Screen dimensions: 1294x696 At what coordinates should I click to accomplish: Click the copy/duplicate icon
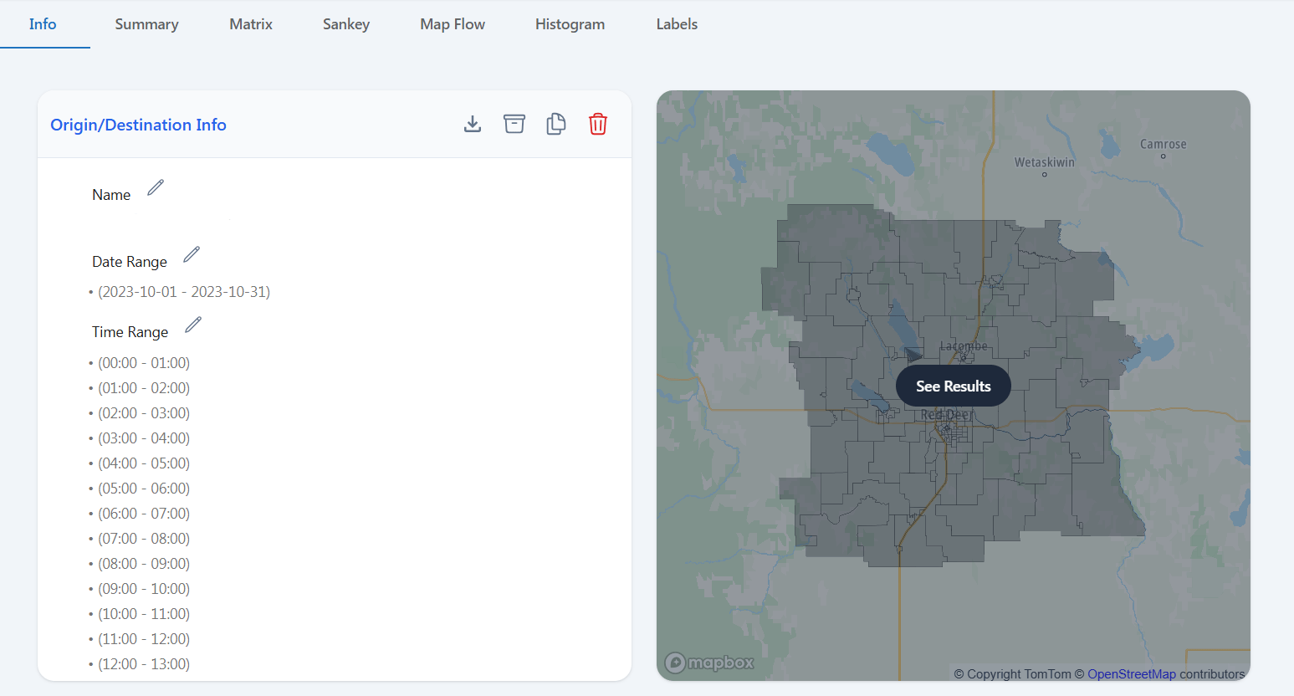[x=556, y=124]
